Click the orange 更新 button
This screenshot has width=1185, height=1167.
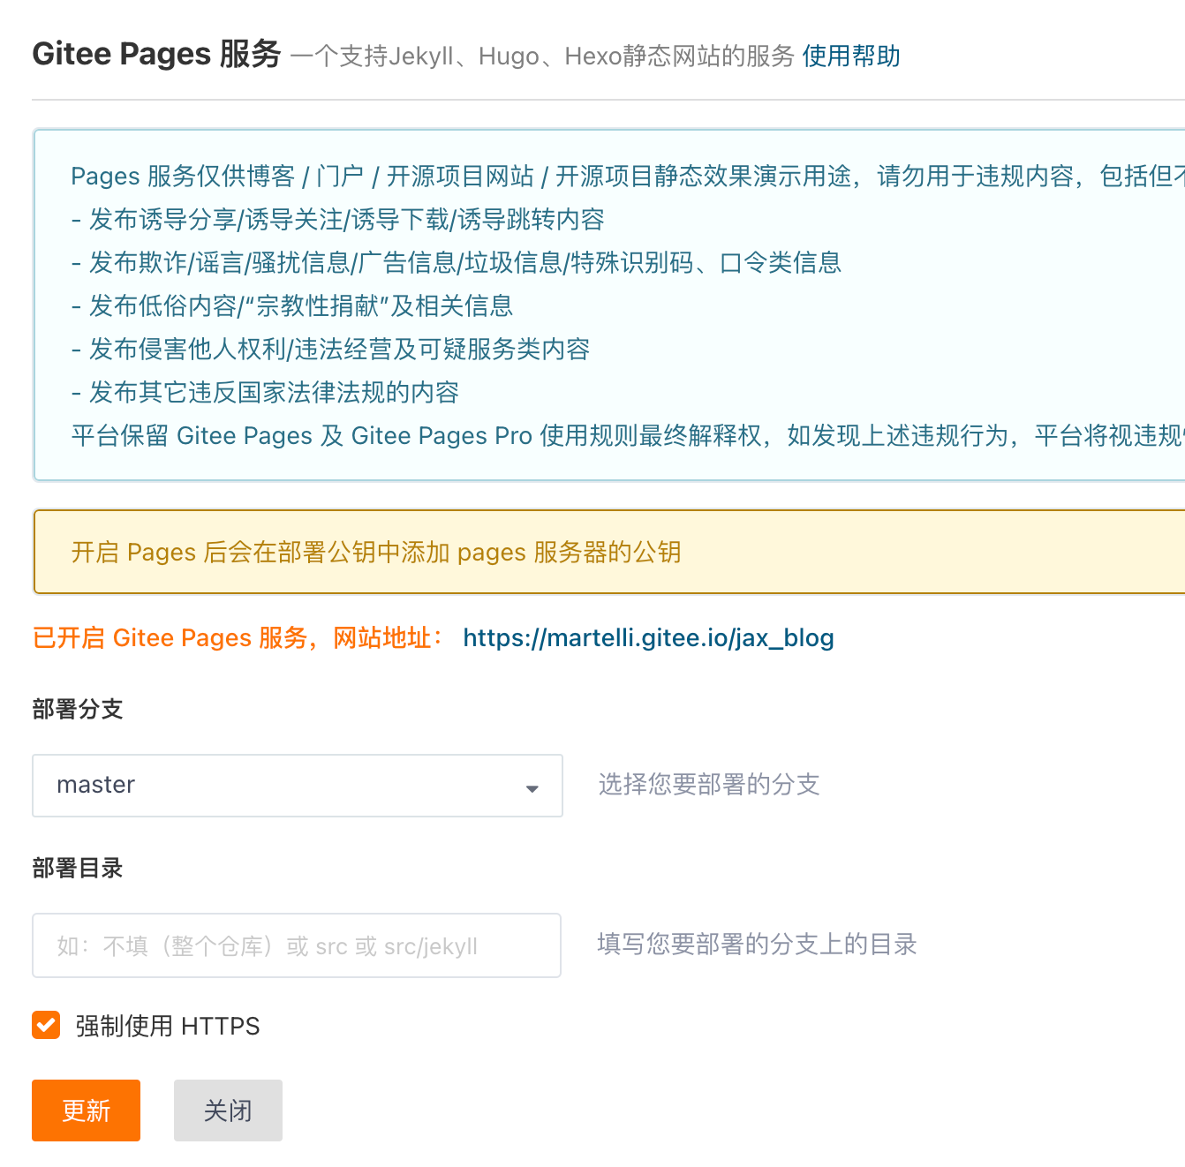click(86, 1111)
